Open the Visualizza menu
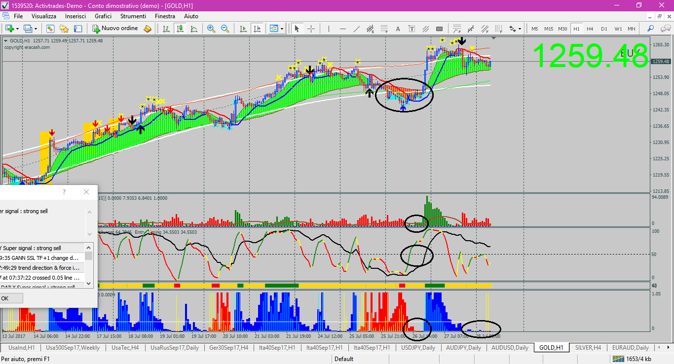Image resolution: width=674 pixels, height=364 pixels. pyautogui.click(x=44, y=16)
